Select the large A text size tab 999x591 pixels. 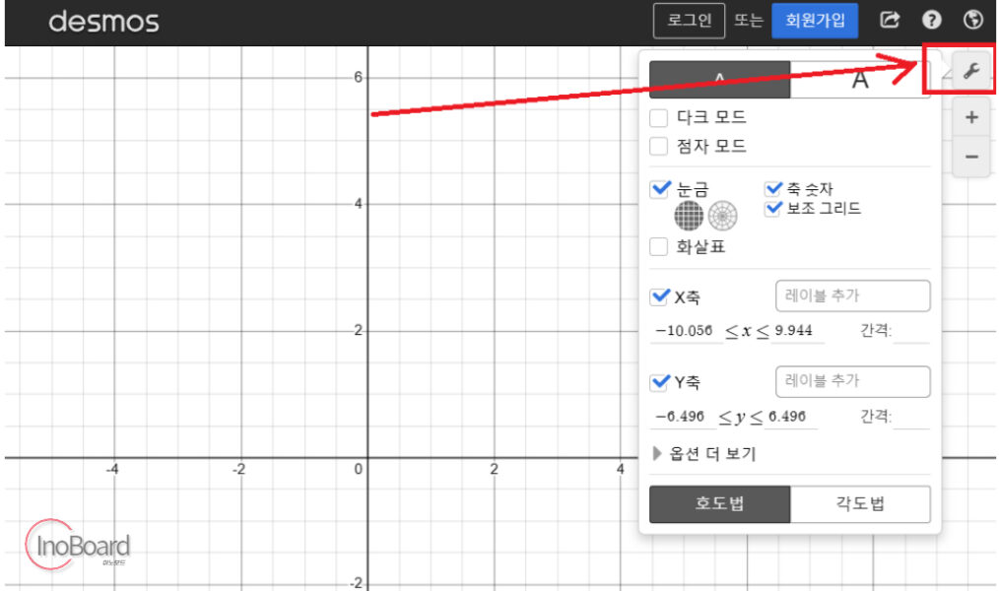pos(860,80)
